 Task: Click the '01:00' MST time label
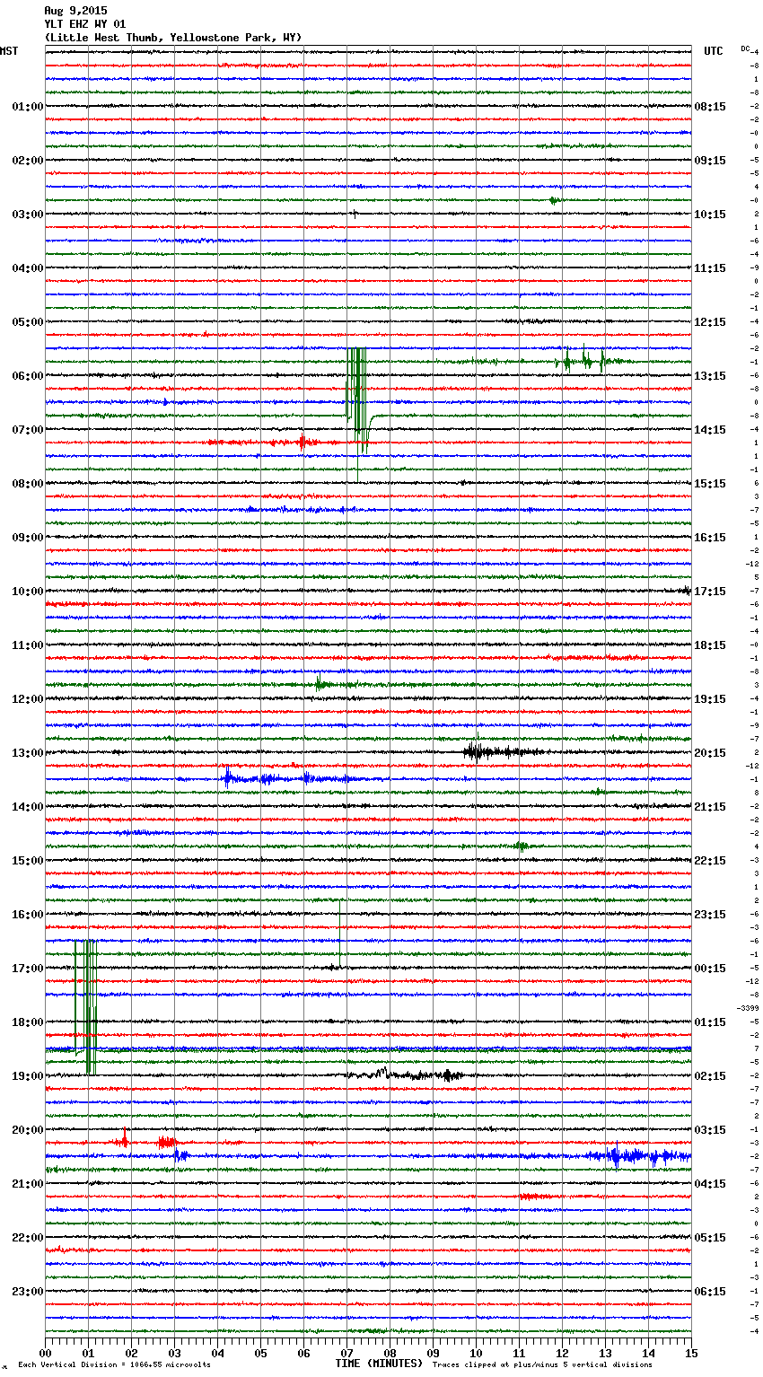(28, 107)
